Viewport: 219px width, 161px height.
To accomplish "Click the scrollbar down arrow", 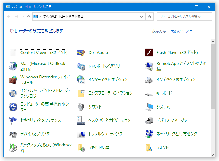I will tap(213, 155).
